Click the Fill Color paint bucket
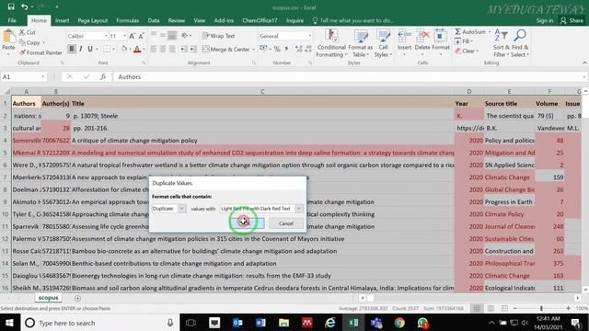The image size is (589, 331). (x=124, y=49)
